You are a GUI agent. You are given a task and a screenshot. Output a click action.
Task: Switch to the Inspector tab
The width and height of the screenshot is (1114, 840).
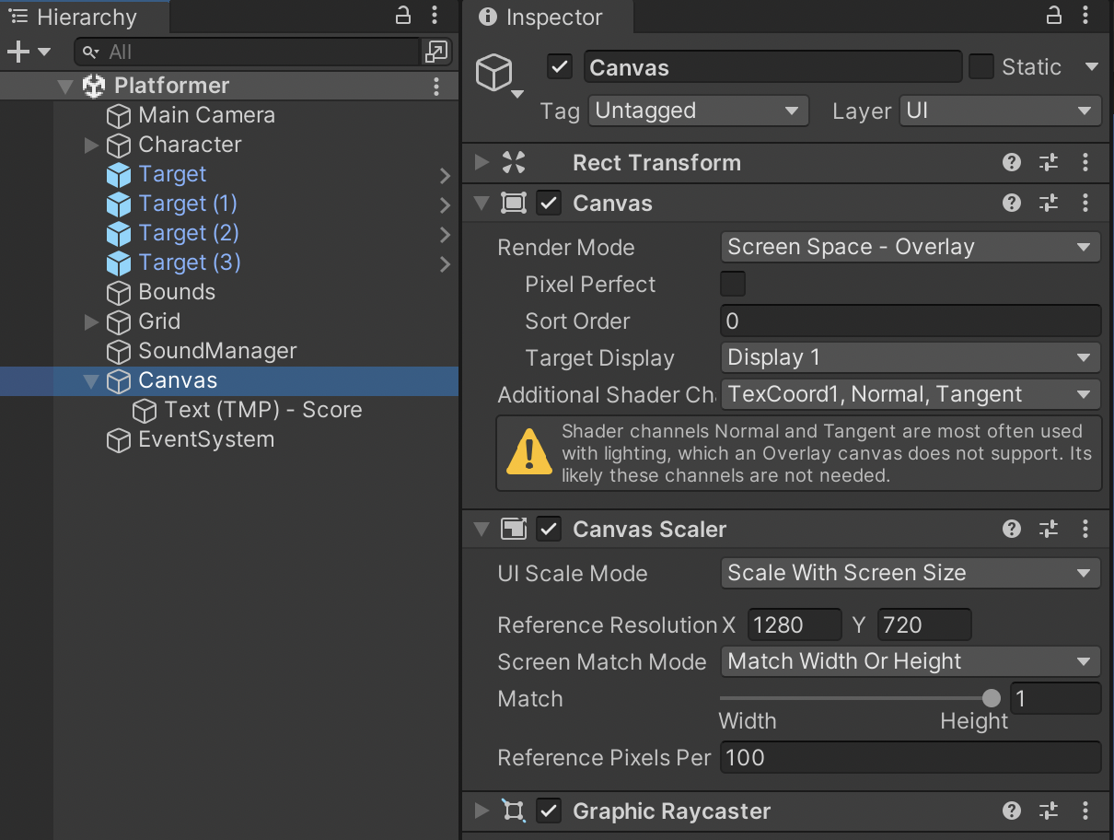click(x=553, y=17)
